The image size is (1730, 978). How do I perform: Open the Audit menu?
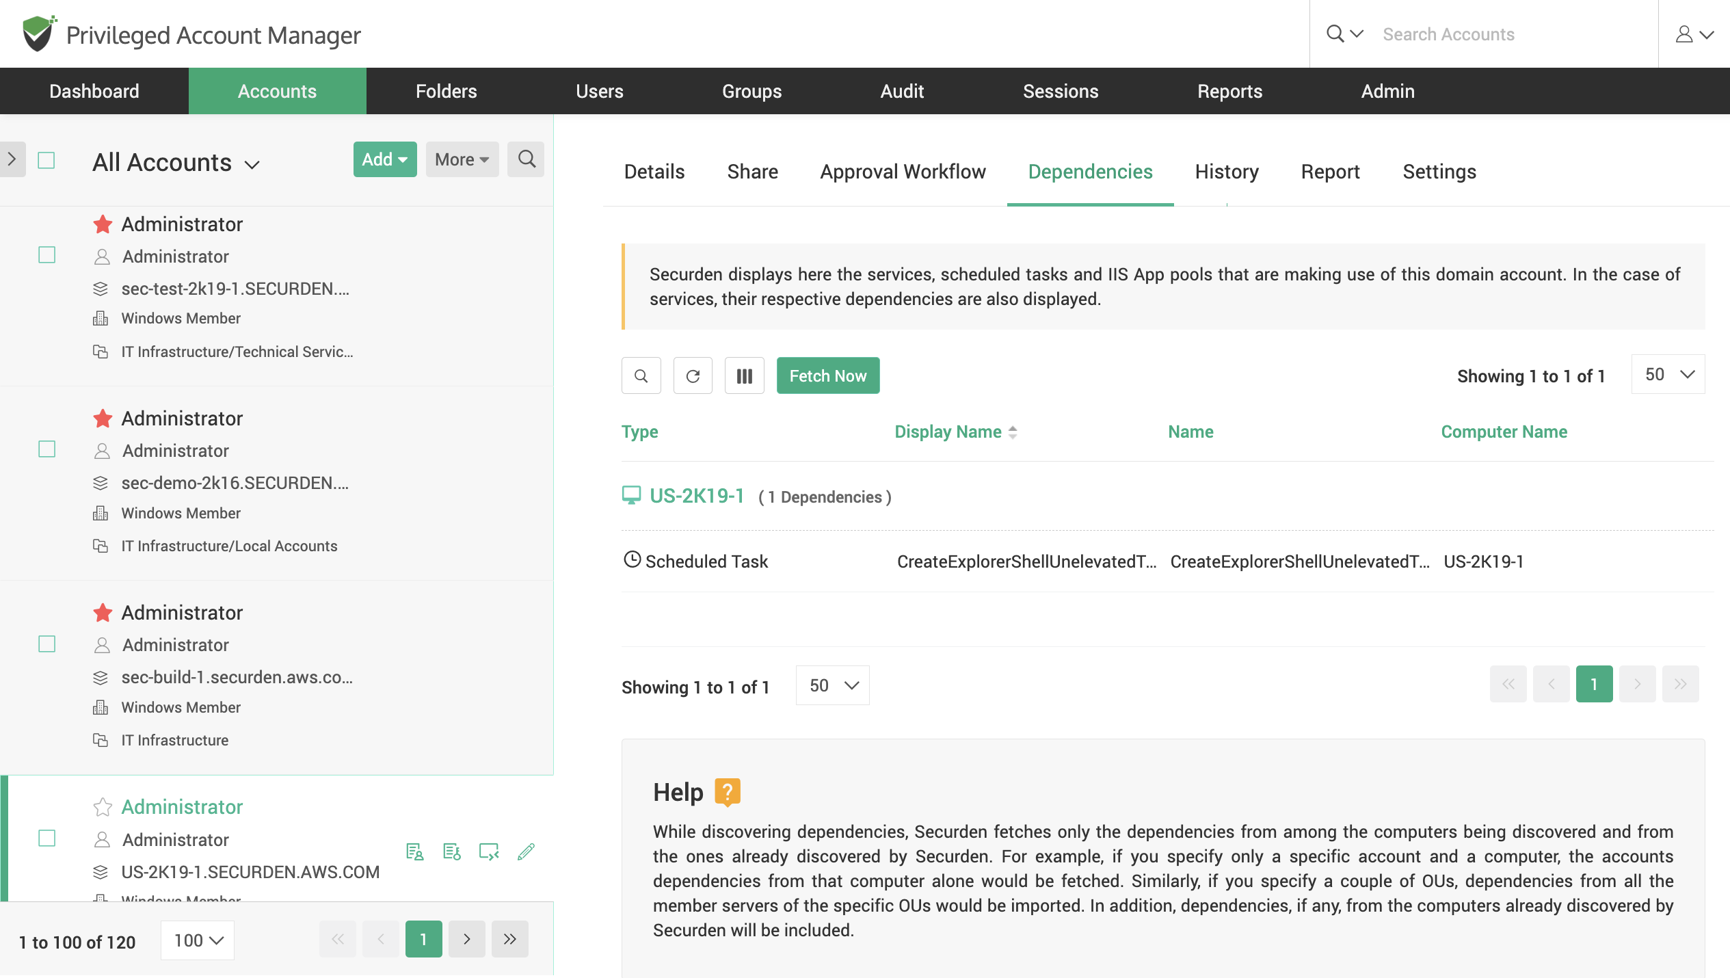click(x=902, y=91)
